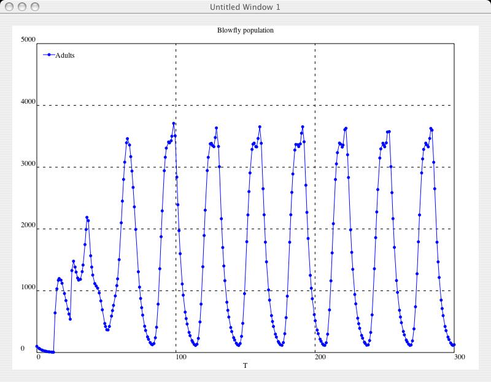
Task: Click the y-axis label 2000
Action: tap(28, 225)
